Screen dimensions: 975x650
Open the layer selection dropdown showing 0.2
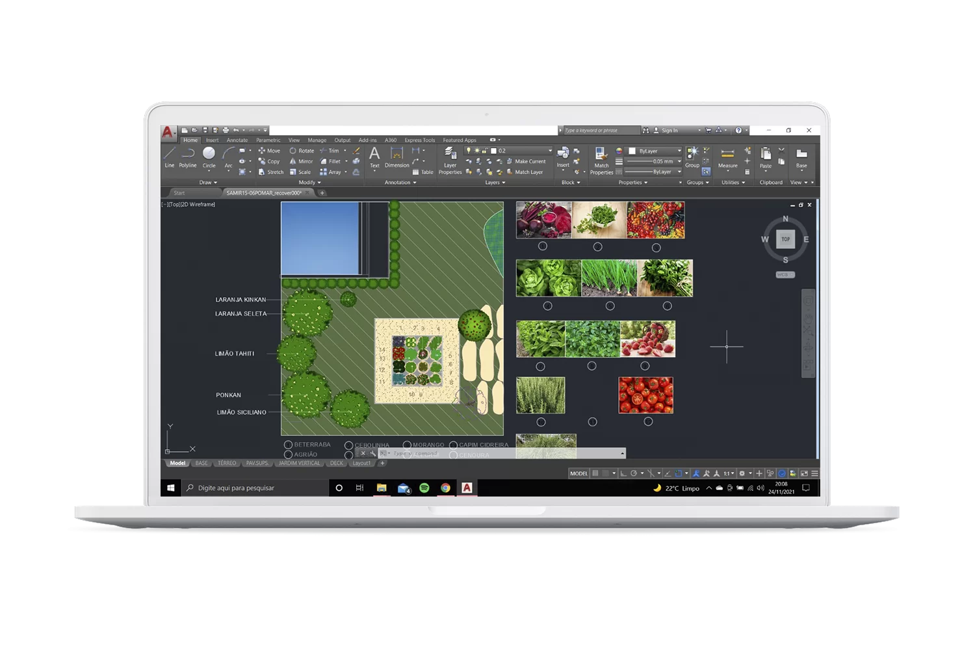[x=523, y=151]
